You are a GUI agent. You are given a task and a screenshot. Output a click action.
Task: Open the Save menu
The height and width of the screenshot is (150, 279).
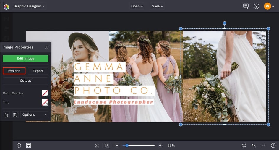(x=157, y=6)
